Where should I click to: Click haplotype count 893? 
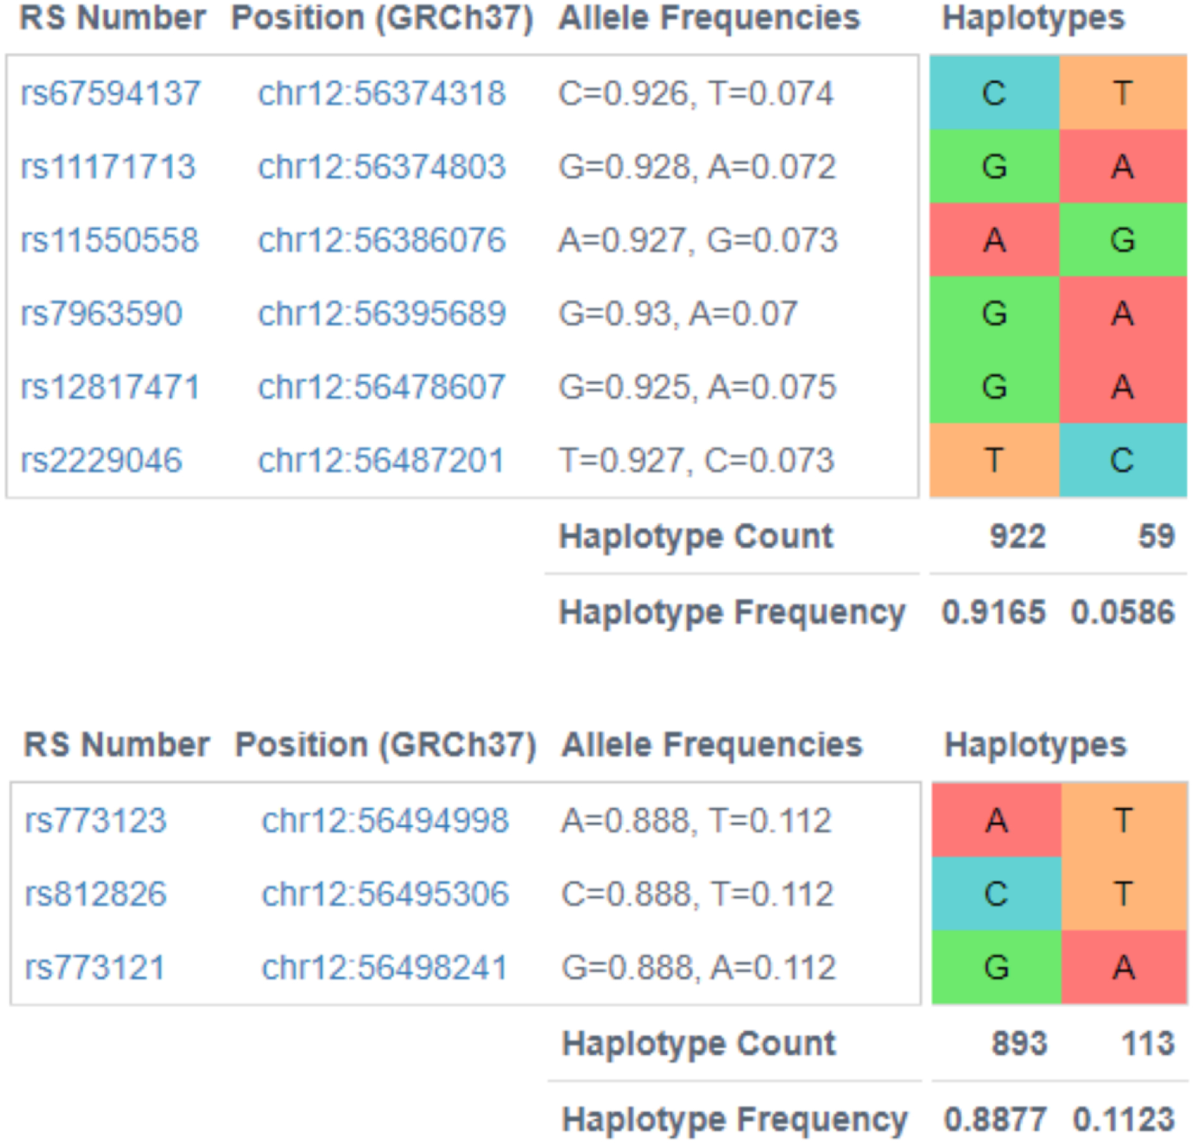coord(1020,1044)
